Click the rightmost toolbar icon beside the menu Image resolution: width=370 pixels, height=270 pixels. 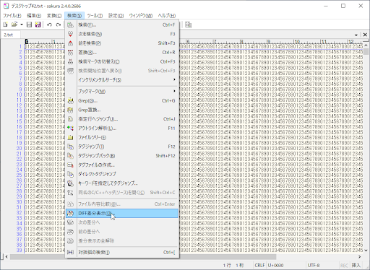[188, 25]
